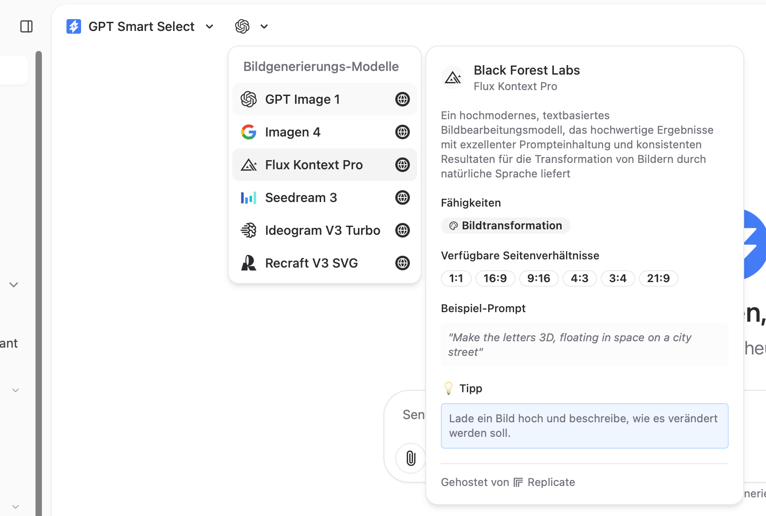Screen dimensions: 766x516
Task: Click the Bildgenerierungs-Modelle heading
Action: 321,66
